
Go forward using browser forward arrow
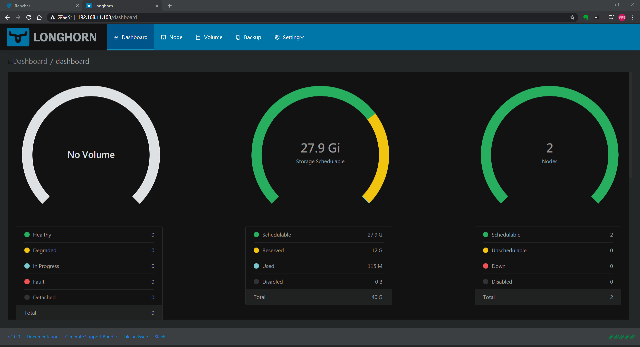(18, 17)
